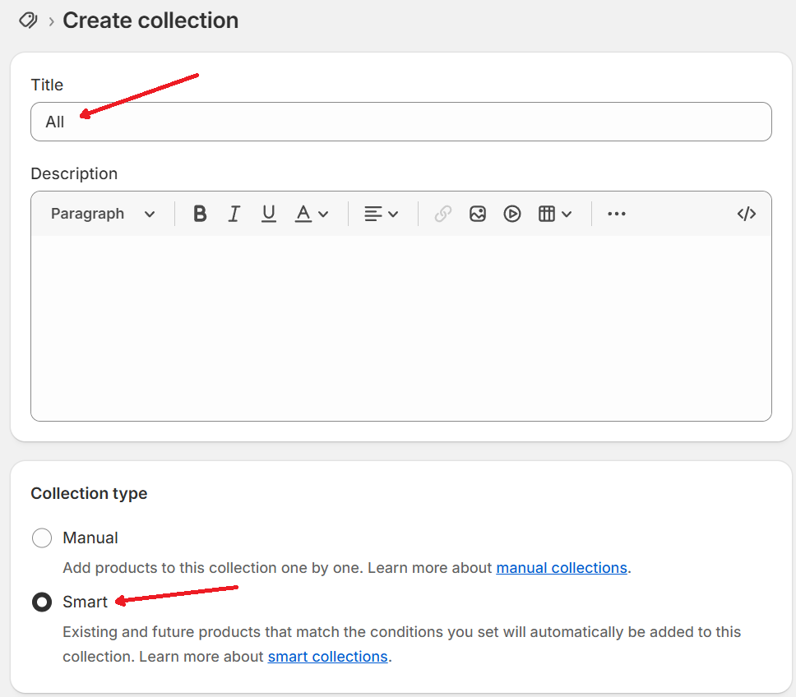Select the Smart collection type
796x697 pixels.
click(42, 602)
